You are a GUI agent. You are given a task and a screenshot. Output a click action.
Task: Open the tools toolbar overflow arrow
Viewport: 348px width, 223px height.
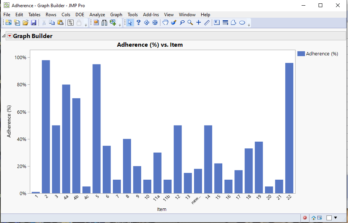point(249,25)
